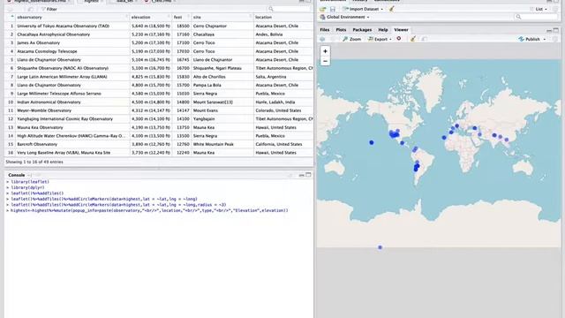The height and width of the screenshot is (318, 565).
Task: Click the Hawaii map marker in the Pacific
Action: (x=372, y=143)
